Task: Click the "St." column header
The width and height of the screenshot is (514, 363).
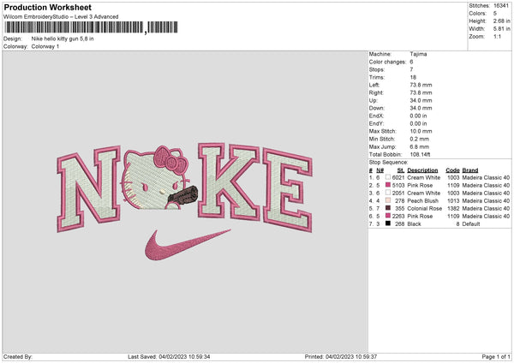Action: [401, 170]
